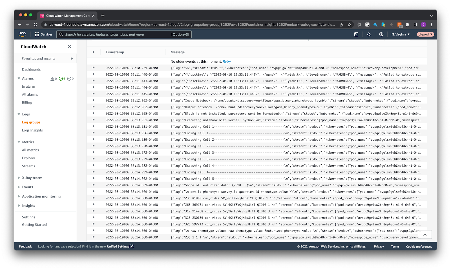451x269 pixels.
Task: Open All alarms page
Action: (30, 94)
